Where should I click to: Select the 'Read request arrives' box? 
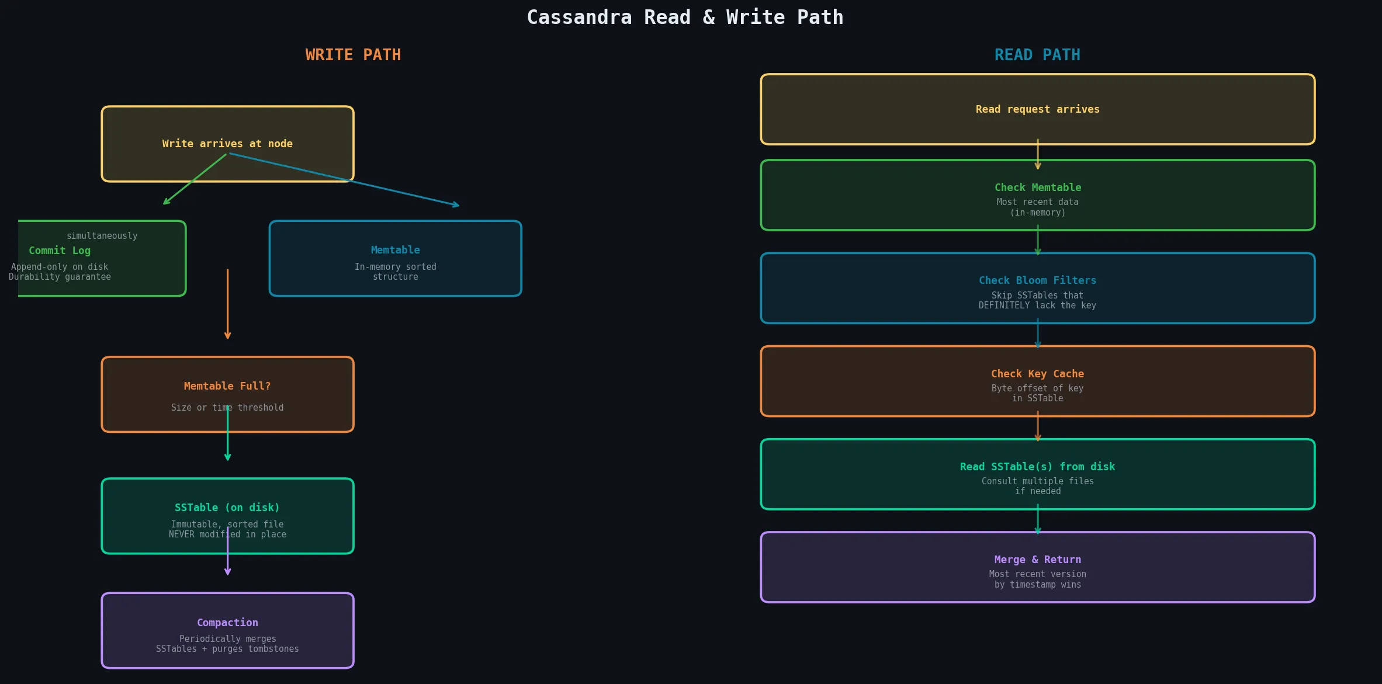(1037, 109)
